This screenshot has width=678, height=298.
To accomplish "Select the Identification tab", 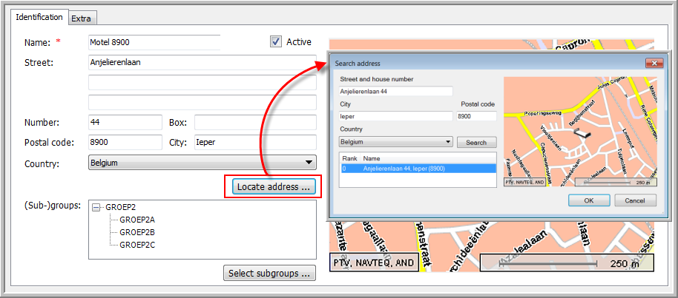I will click(x=38, y=17).
